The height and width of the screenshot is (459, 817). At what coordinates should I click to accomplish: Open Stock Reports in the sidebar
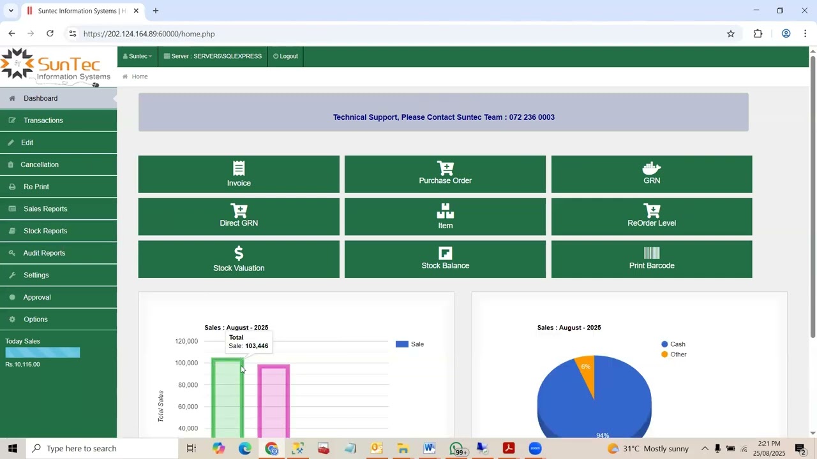click(x=58, y=231)
